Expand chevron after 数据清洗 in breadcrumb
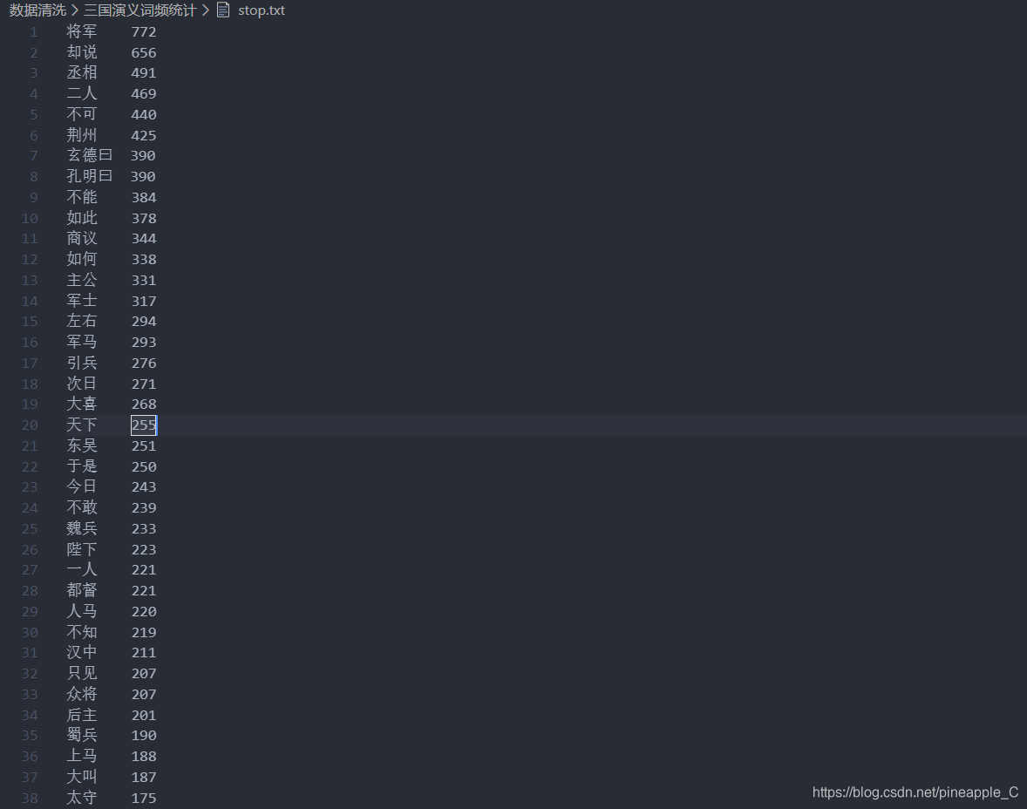The width and height of the screenshot is (1027, 809). tap(75, 10)
